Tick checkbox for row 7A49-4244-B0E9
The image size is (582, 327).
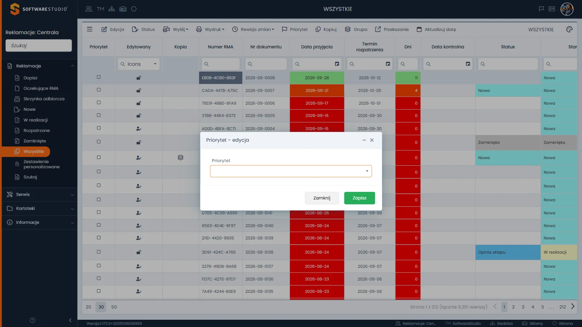click(99, 291)
